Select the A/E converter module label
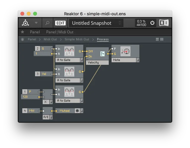Viewport: 190px width, 148px height. 46,117
